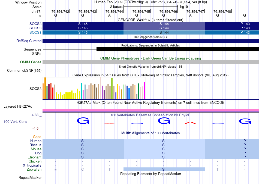
Task: Click the 100 Vert. Cons label
Action: click(x=15, y=122)
